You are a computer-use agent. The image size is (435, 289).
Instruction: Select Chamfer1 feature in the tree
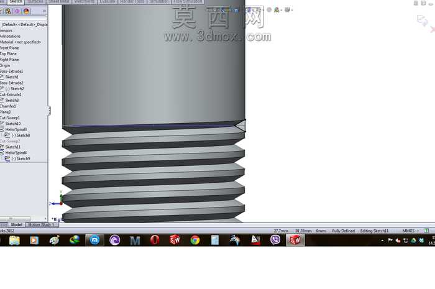(x=7, y=106)
